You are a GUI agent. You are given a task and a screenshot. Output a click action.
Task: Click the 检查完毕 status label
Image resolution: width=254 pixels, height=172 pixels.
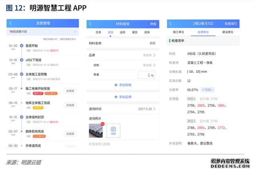(178, 41)
